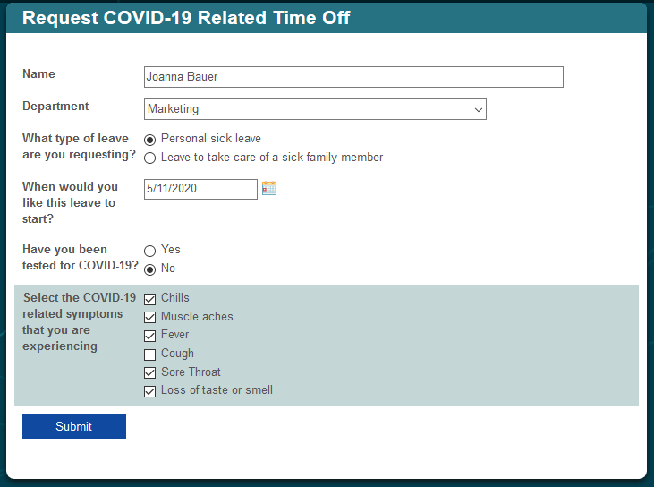This screenshot has height=487, width=654.
Task: Choose No for tested for COVID-19
Action: tap(149, 269)
